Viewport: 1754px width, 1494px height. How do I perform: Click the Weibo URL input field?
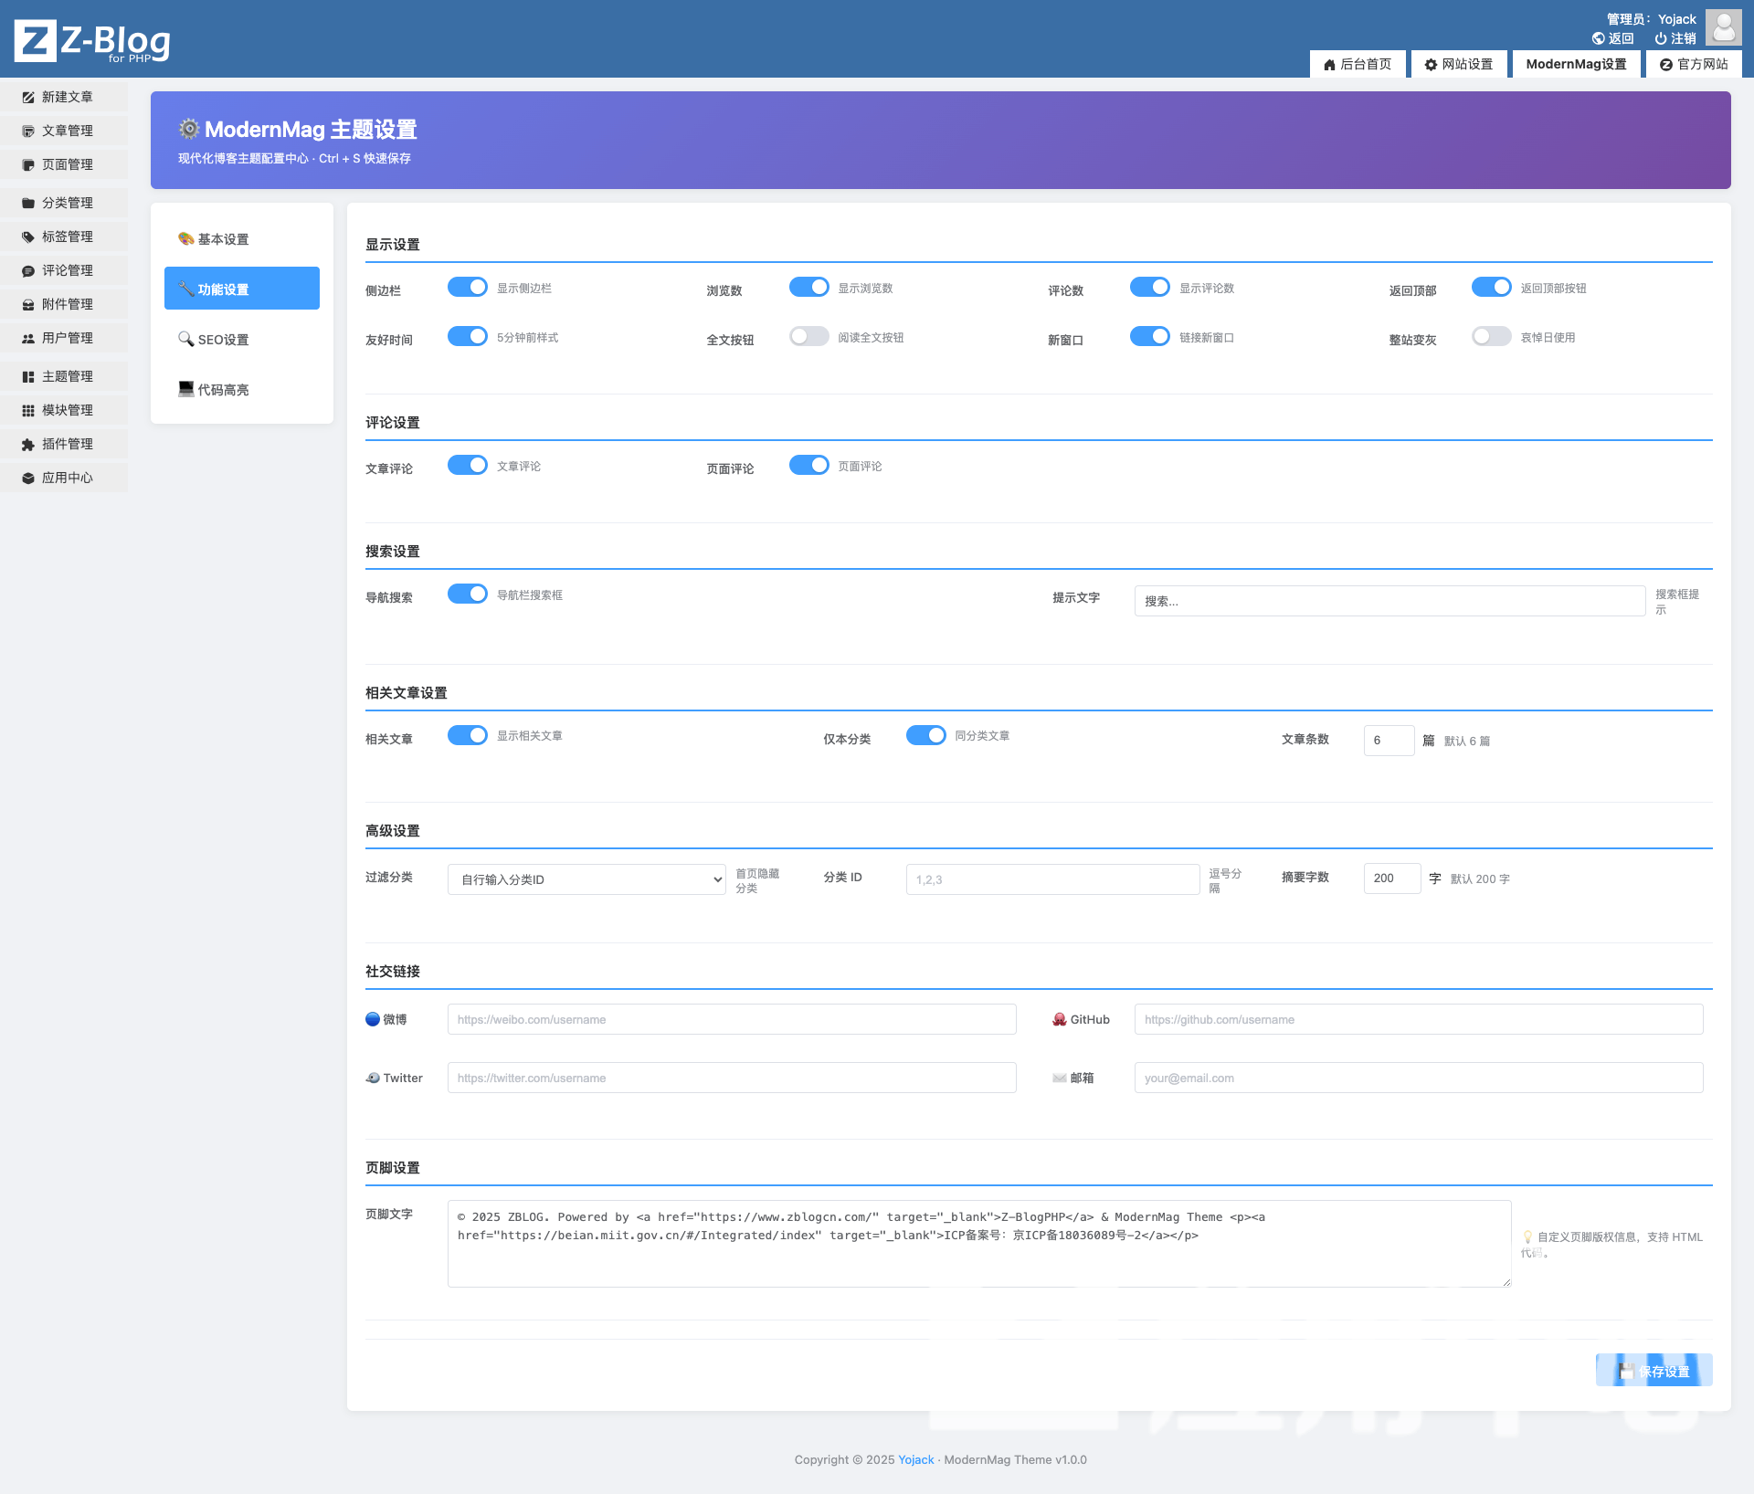(x=731, y=1019)
